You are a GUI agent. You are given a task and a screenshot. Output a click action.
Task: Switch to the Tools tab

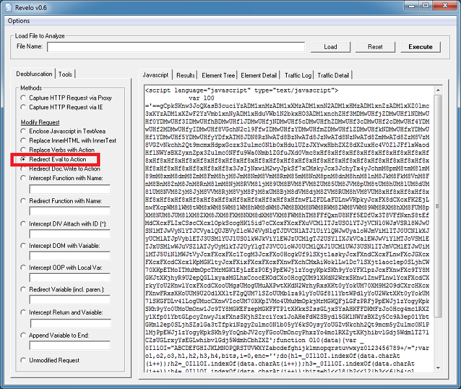point(66,74)
